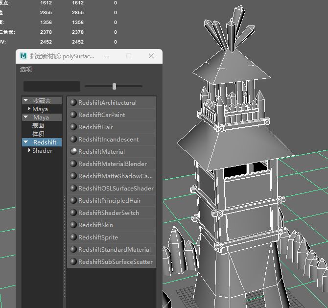Click the RedshiftSprite sphere icon
Viewport: 328px width, 308px height.
pos(73,237)
